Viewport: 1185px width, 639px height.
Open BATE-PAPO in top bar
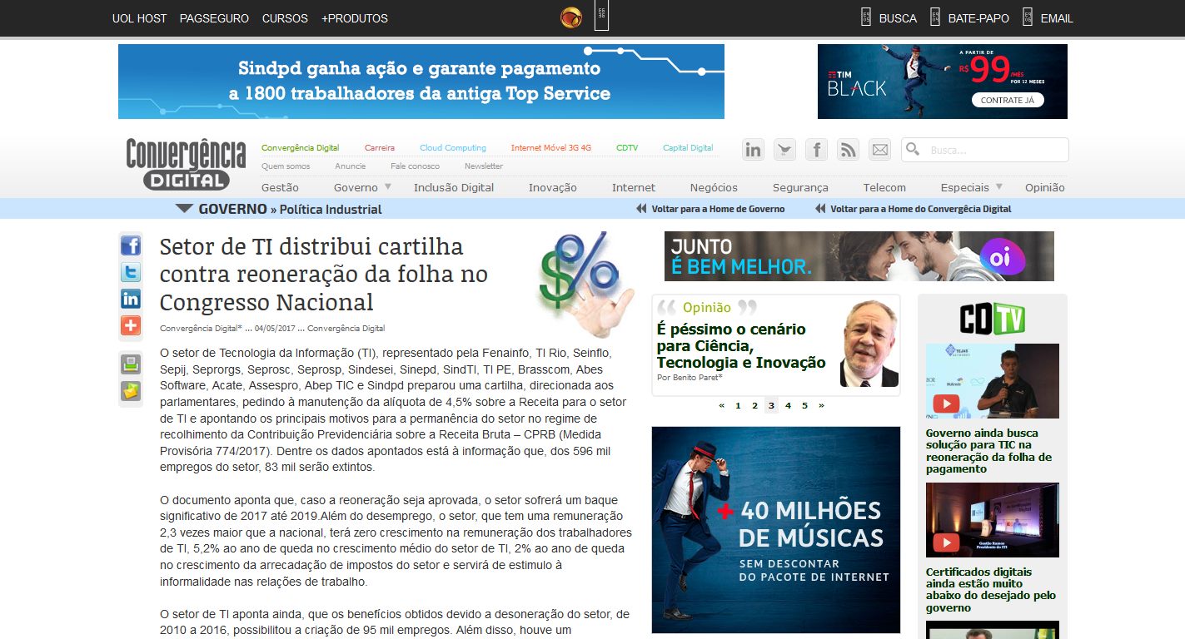pyautogui.click(x=978, y=18)
